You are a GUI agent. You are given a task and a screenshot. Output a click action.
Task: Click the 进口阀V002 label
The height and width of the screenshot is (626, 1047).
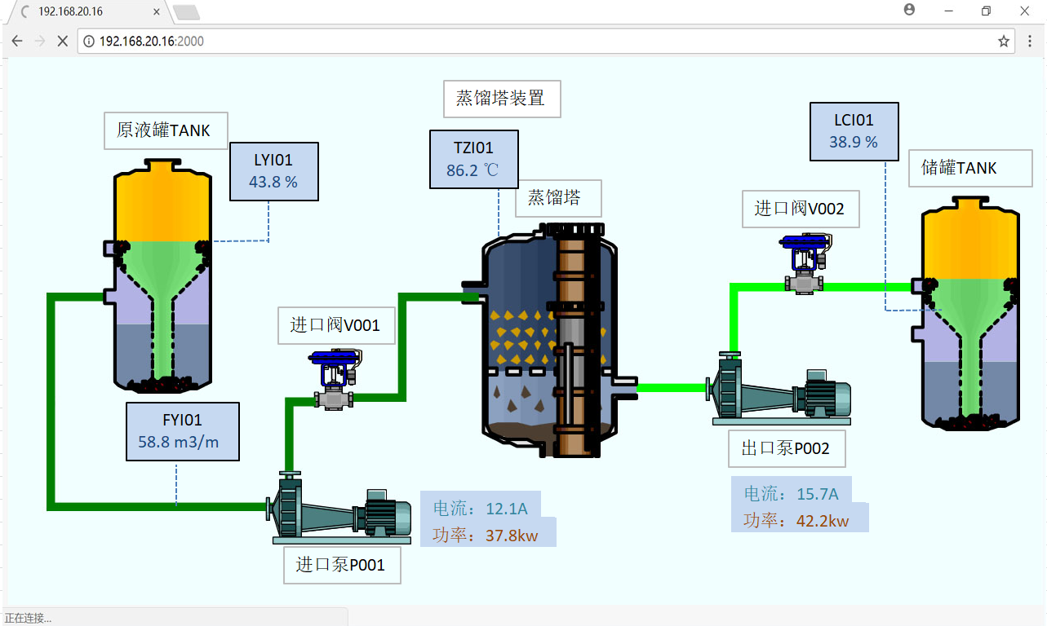(801, 209)
